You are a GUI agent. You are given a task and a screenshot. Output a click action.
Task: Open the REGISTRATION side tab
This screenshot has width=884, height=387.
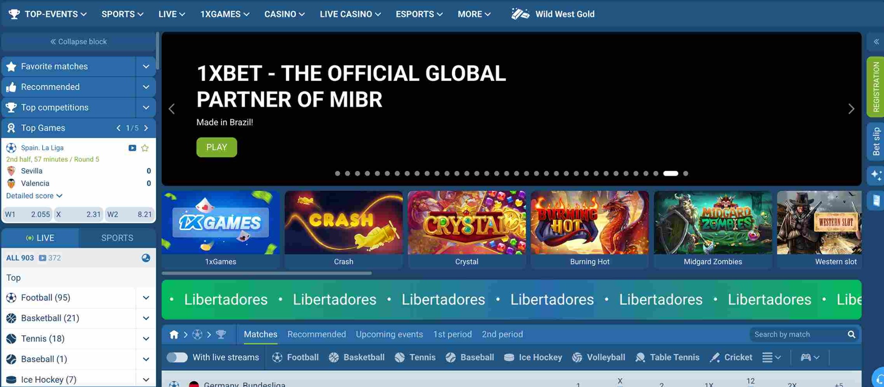[876, 87]
